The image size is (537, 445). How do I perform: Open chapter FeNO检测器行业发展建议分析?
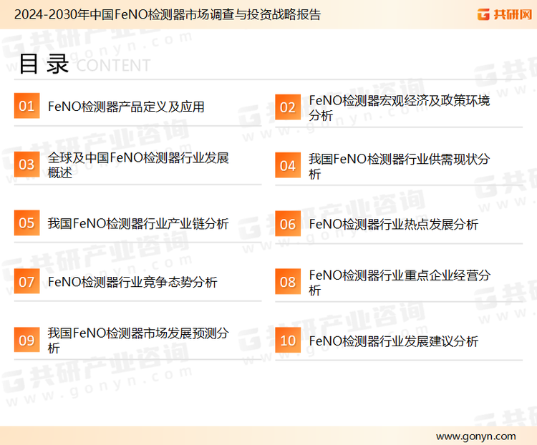point(394,341)
